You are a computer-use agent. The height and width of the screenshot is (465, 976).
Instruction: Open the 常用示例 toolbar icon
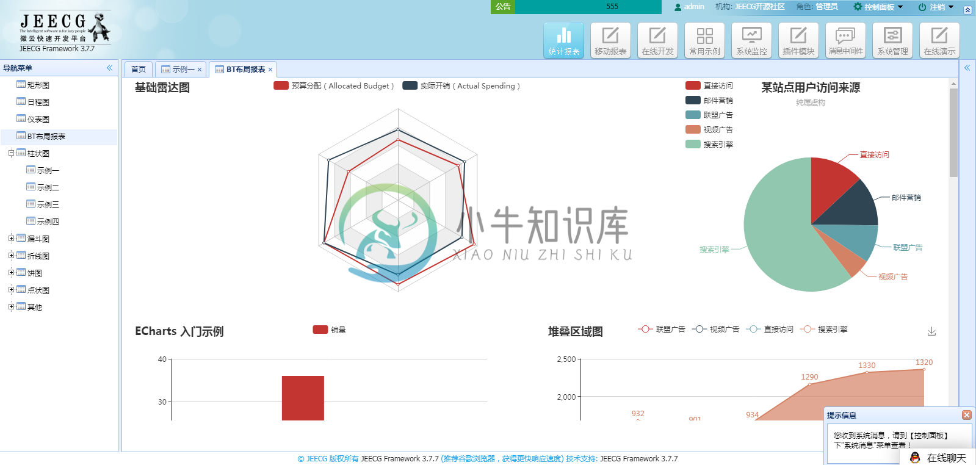point(705,40)
